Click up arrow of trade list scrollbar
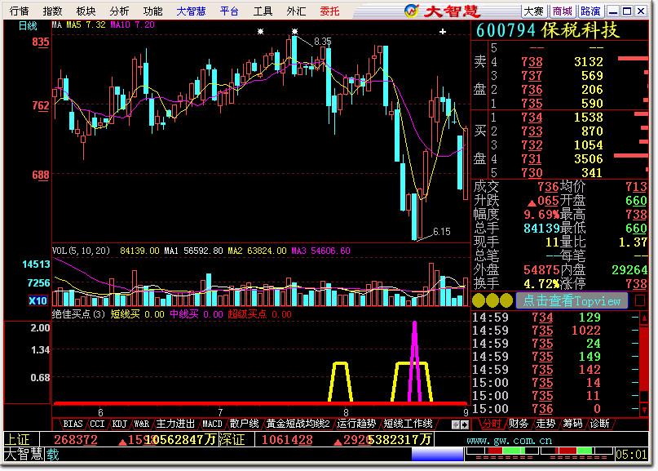The height and width of the screenshot is (471, 658). tap(644, 318)
